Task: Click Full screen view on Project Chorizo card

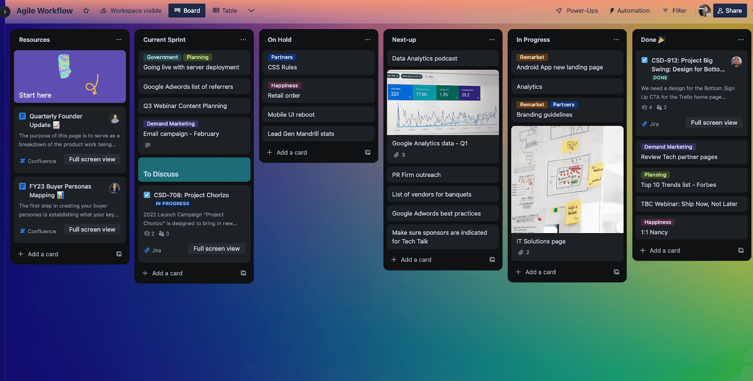Action: 216,249
